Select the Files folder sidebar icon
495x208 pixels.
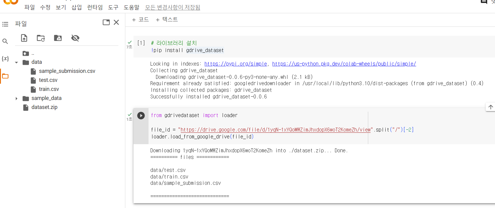coord(5,76)
